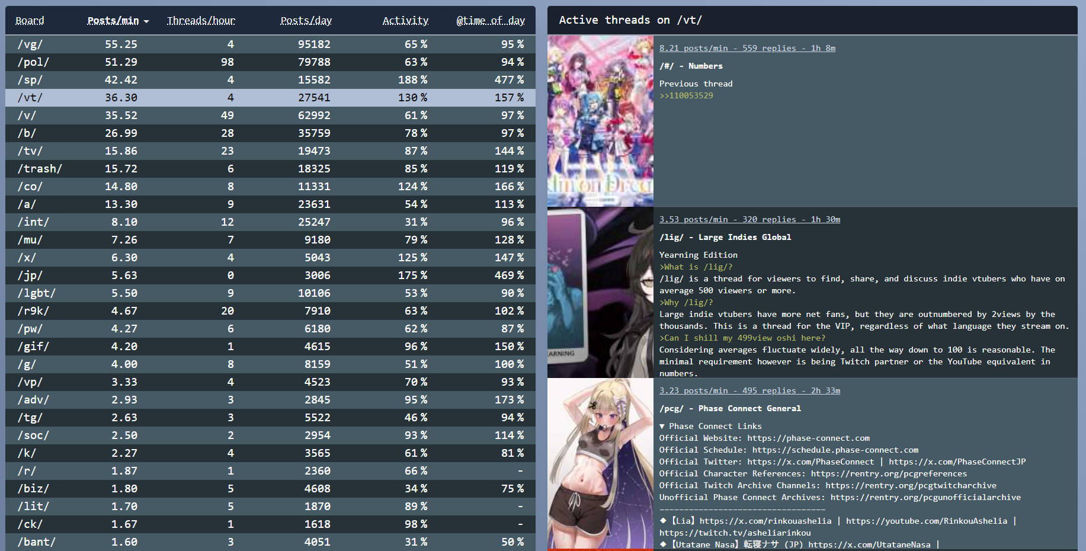Select the /pw/ board row

270,329
